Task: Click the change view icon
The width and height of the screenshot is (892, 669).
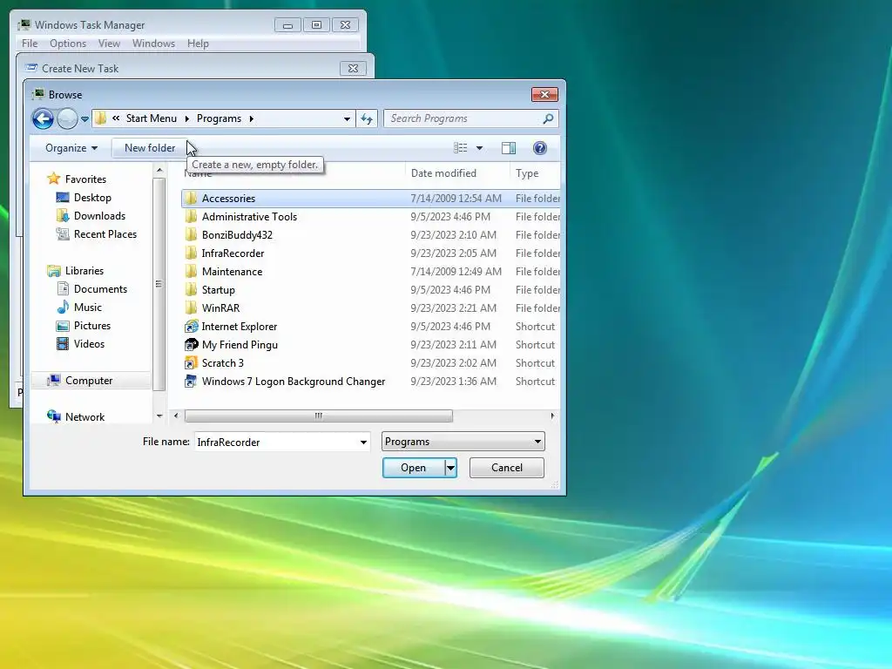Action: [x=460, y=148]
